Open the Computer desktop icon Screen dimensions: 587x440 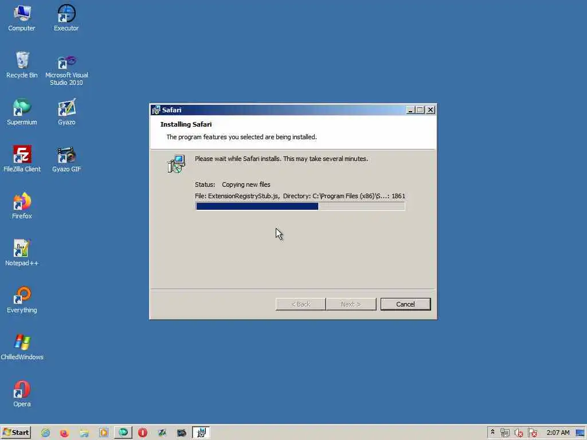click(x=22, y=18)
